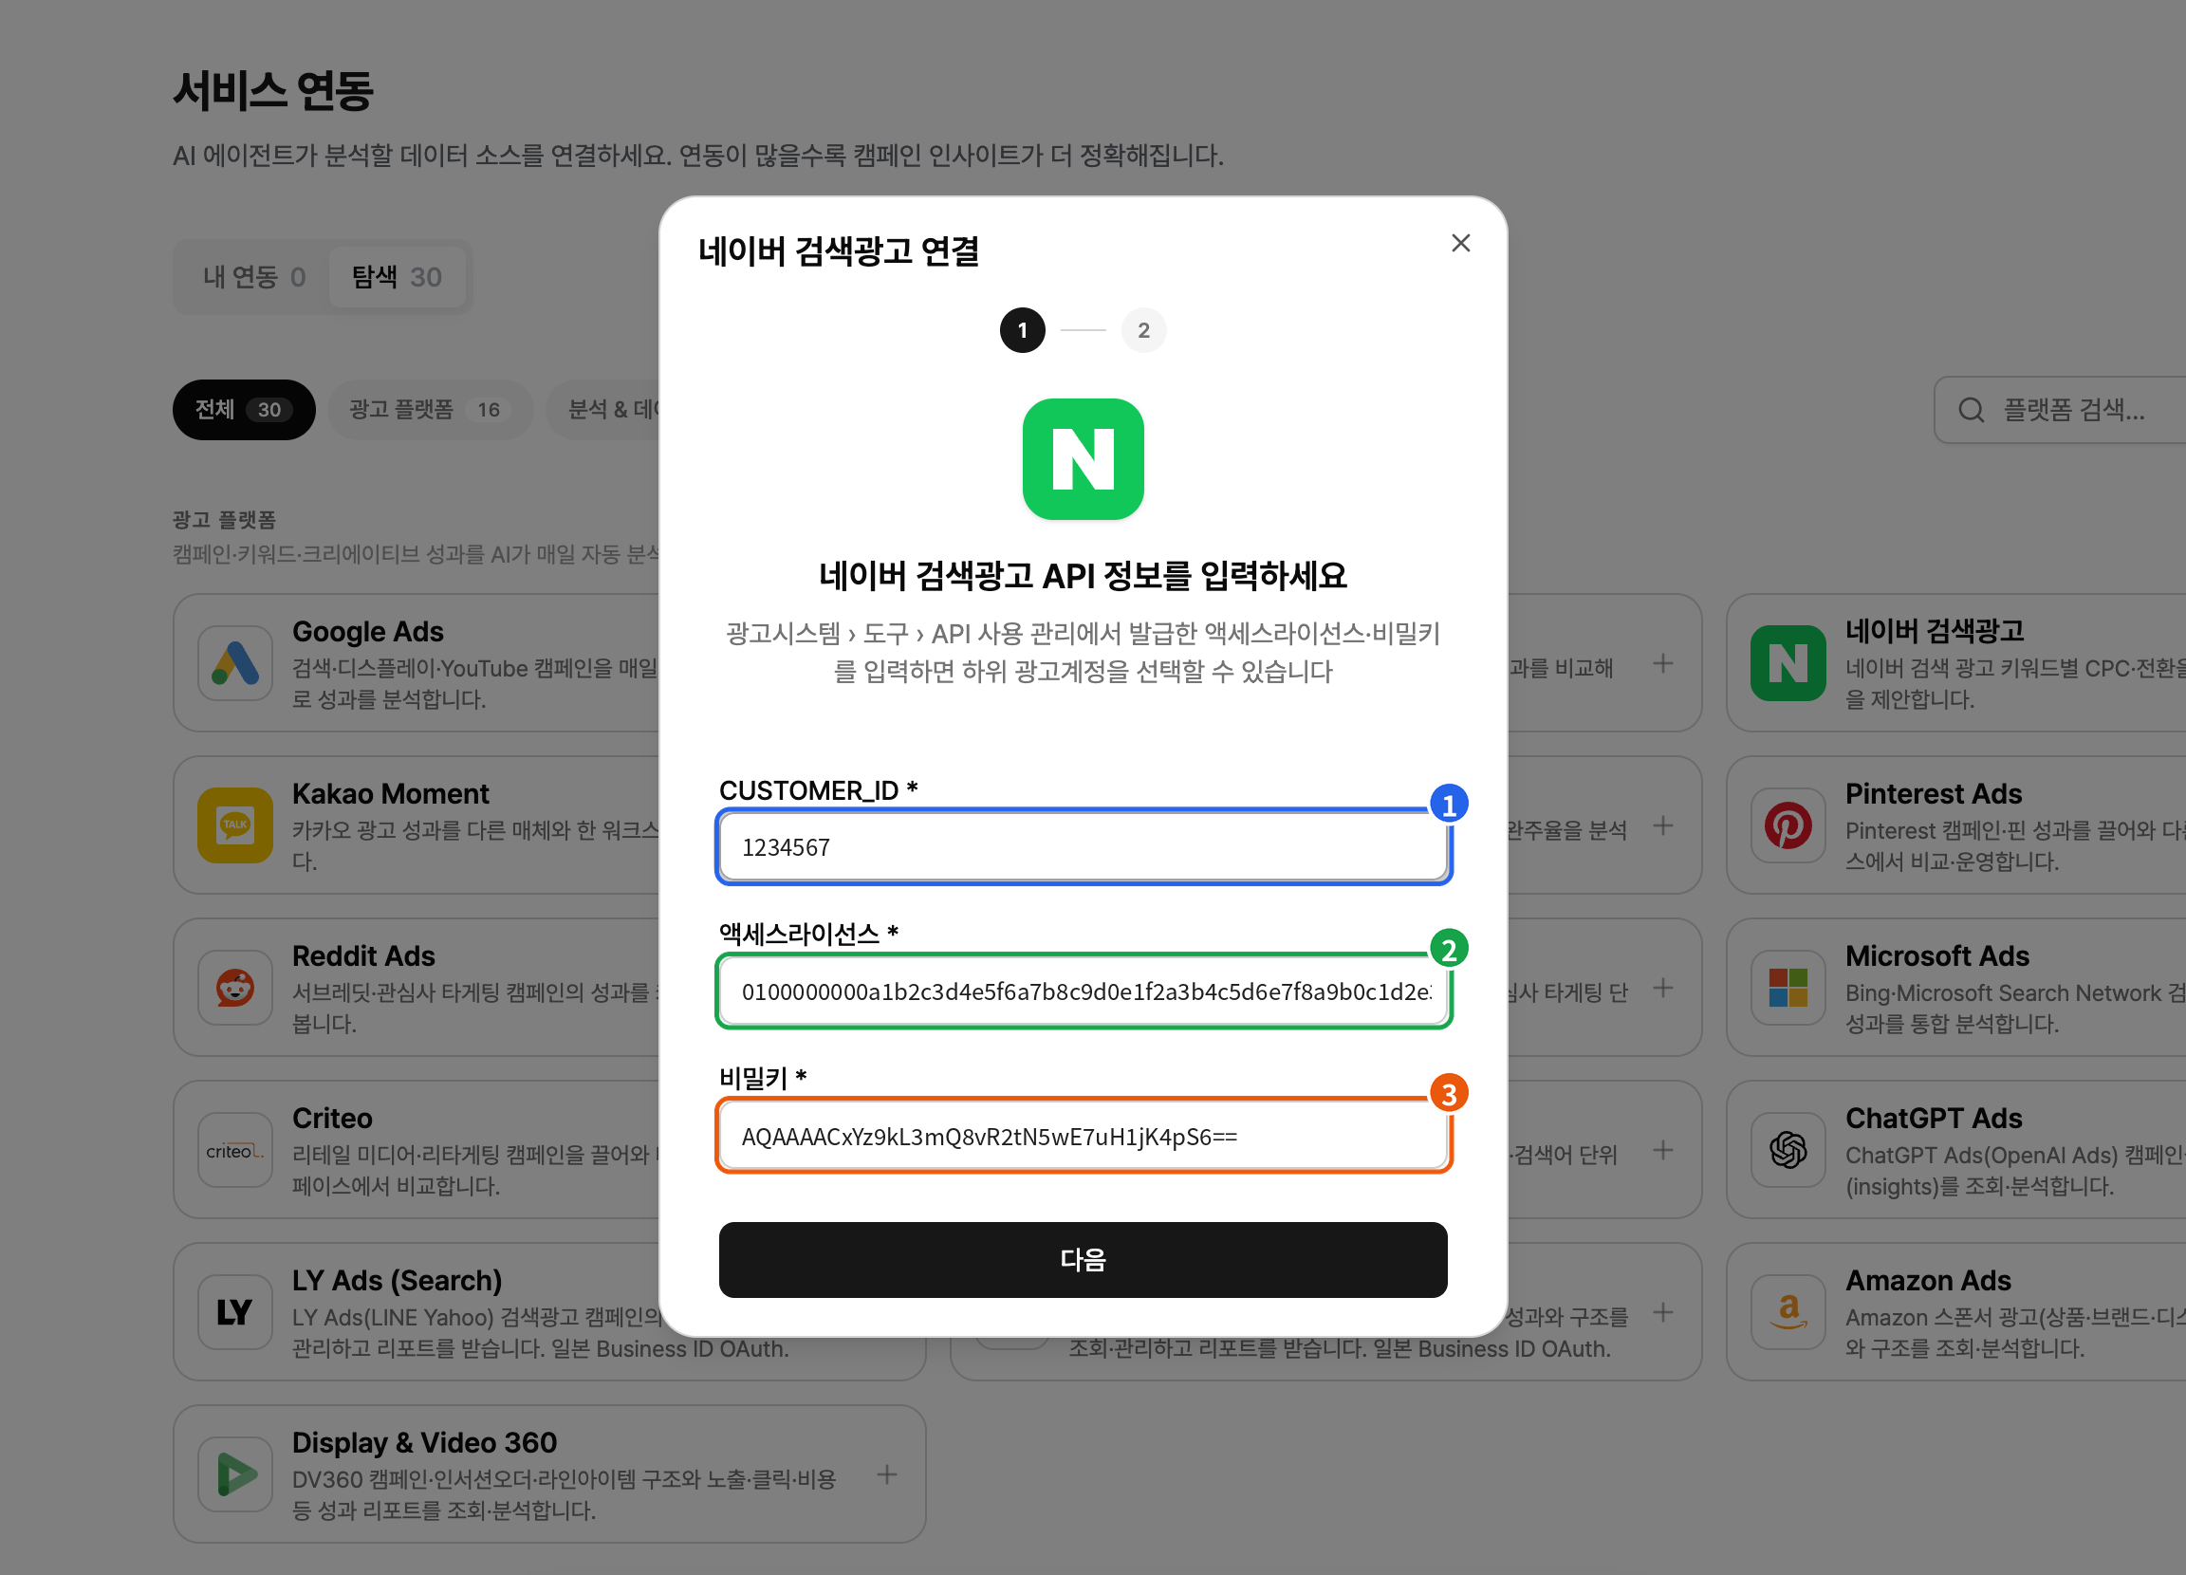Select the 전체 30 filter chip
The width and height of the screenshot is (2186, 1575).
(244, 410)
